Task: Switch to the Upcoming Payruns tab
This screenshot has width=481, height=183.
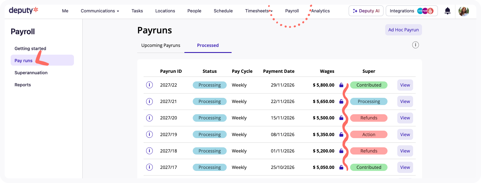Action: click(x=161, y=45)
